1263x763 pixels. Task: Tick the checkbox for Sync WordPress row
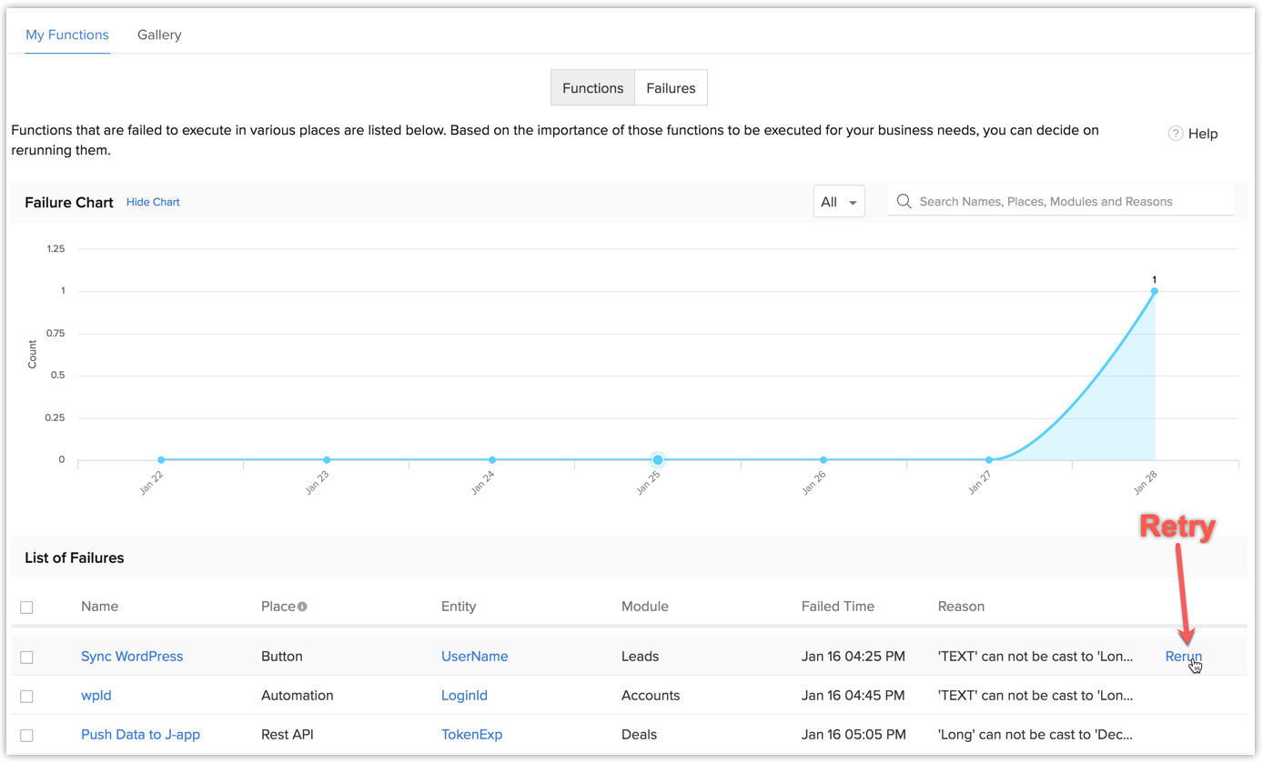pos(26,657)
